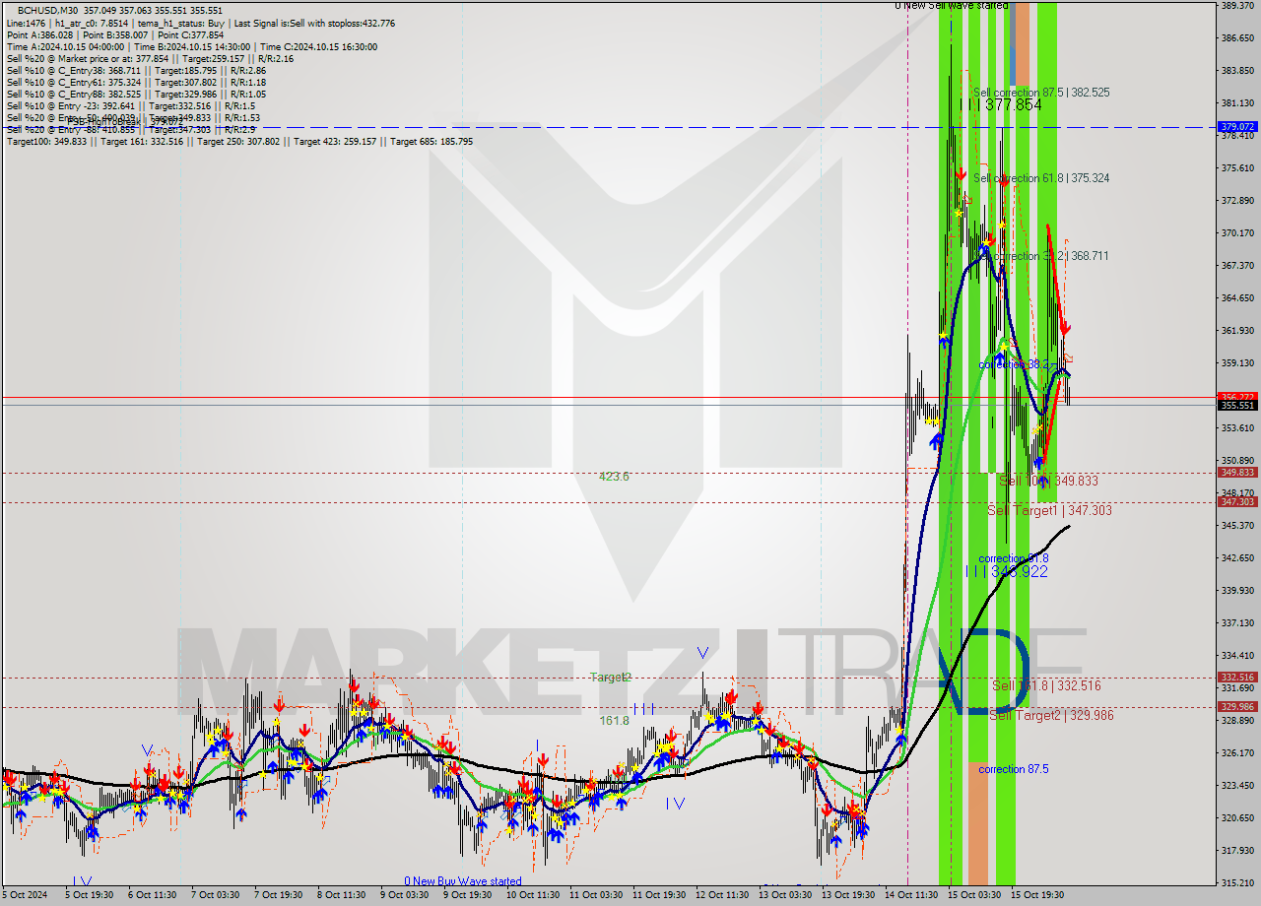Click the BCHUSD,M30 symbol title line

120,10
